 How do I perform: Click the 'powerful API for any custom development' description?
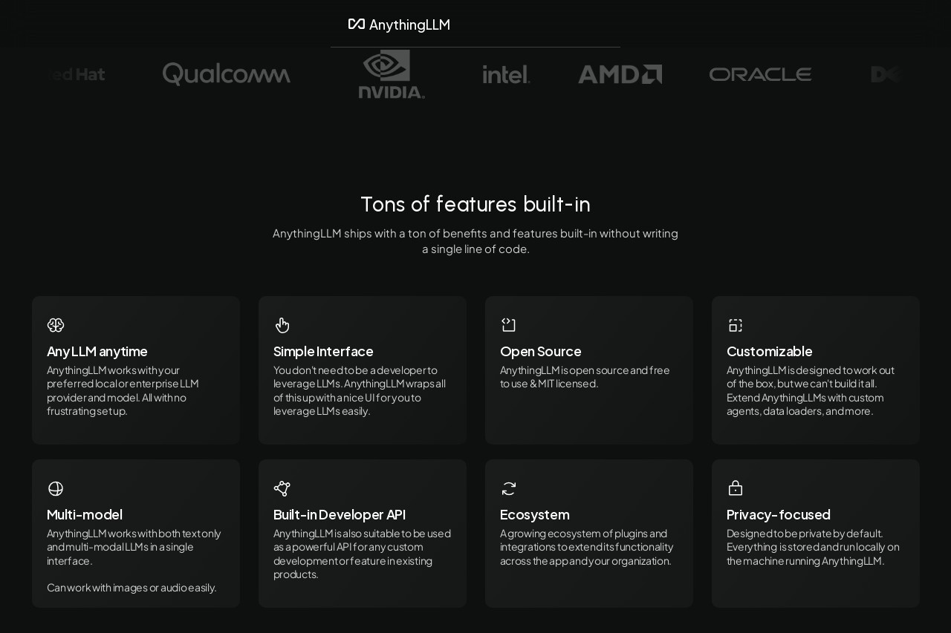(x=363, y=554)
